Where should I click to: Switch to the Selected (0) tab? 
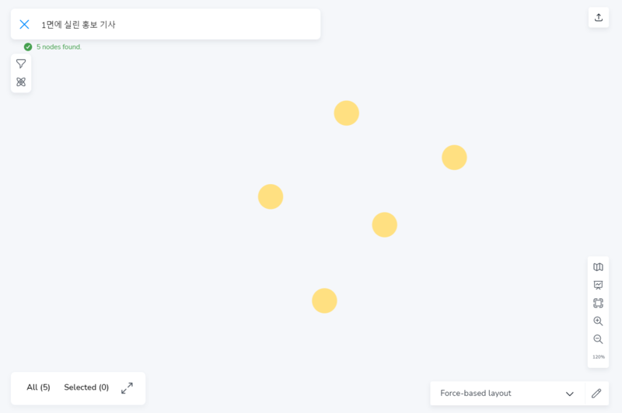86,387
